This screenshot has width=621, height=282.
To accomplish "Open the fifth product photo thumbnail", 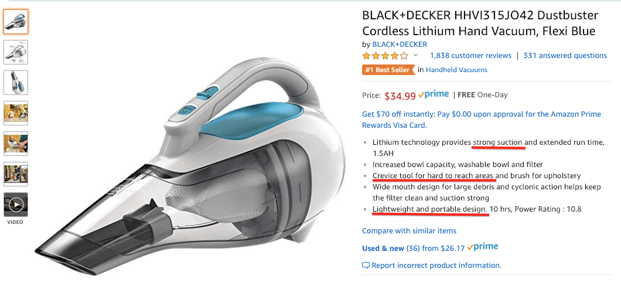I will [x=16, y=144].
